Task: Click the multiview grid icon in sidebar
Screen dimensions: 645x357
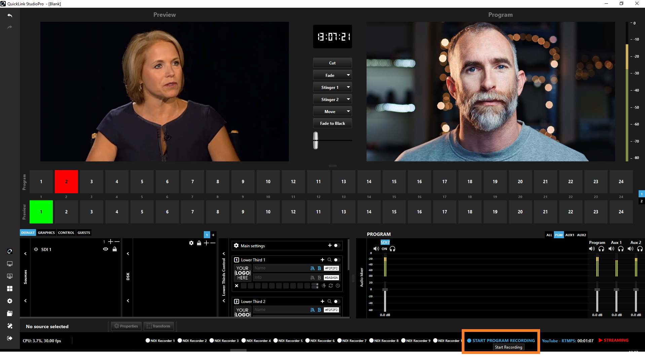Action: click(x=10, y=289)
